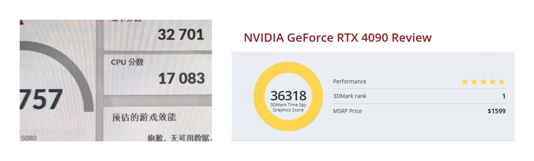Viewport: 534px width, 161px height.
Task: Click the 36318 graphics score number
Action: point(288,96)
